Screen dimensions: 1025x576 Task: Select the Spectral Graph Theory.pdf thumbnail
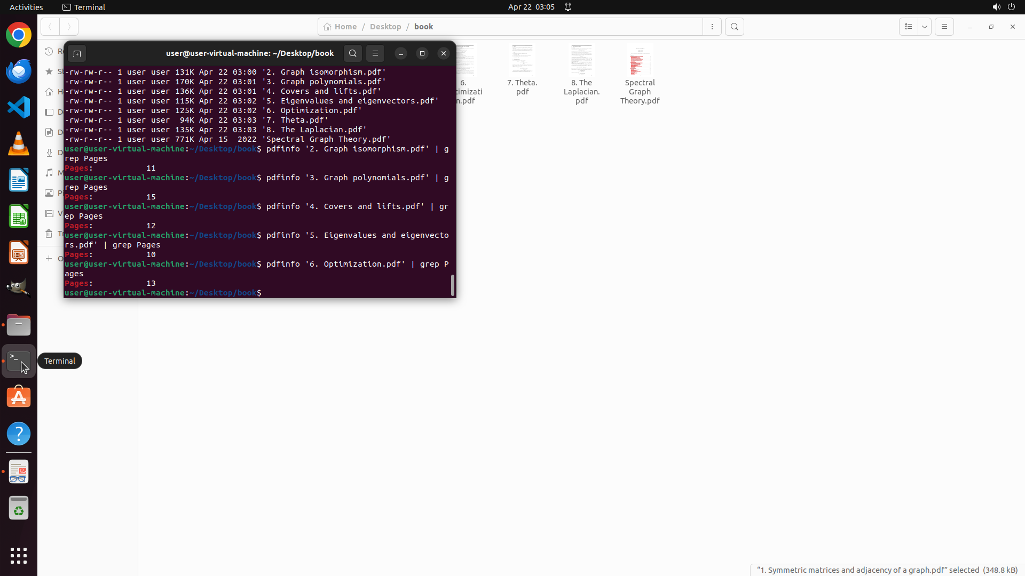pyautogui.click(x=640, y=61)
